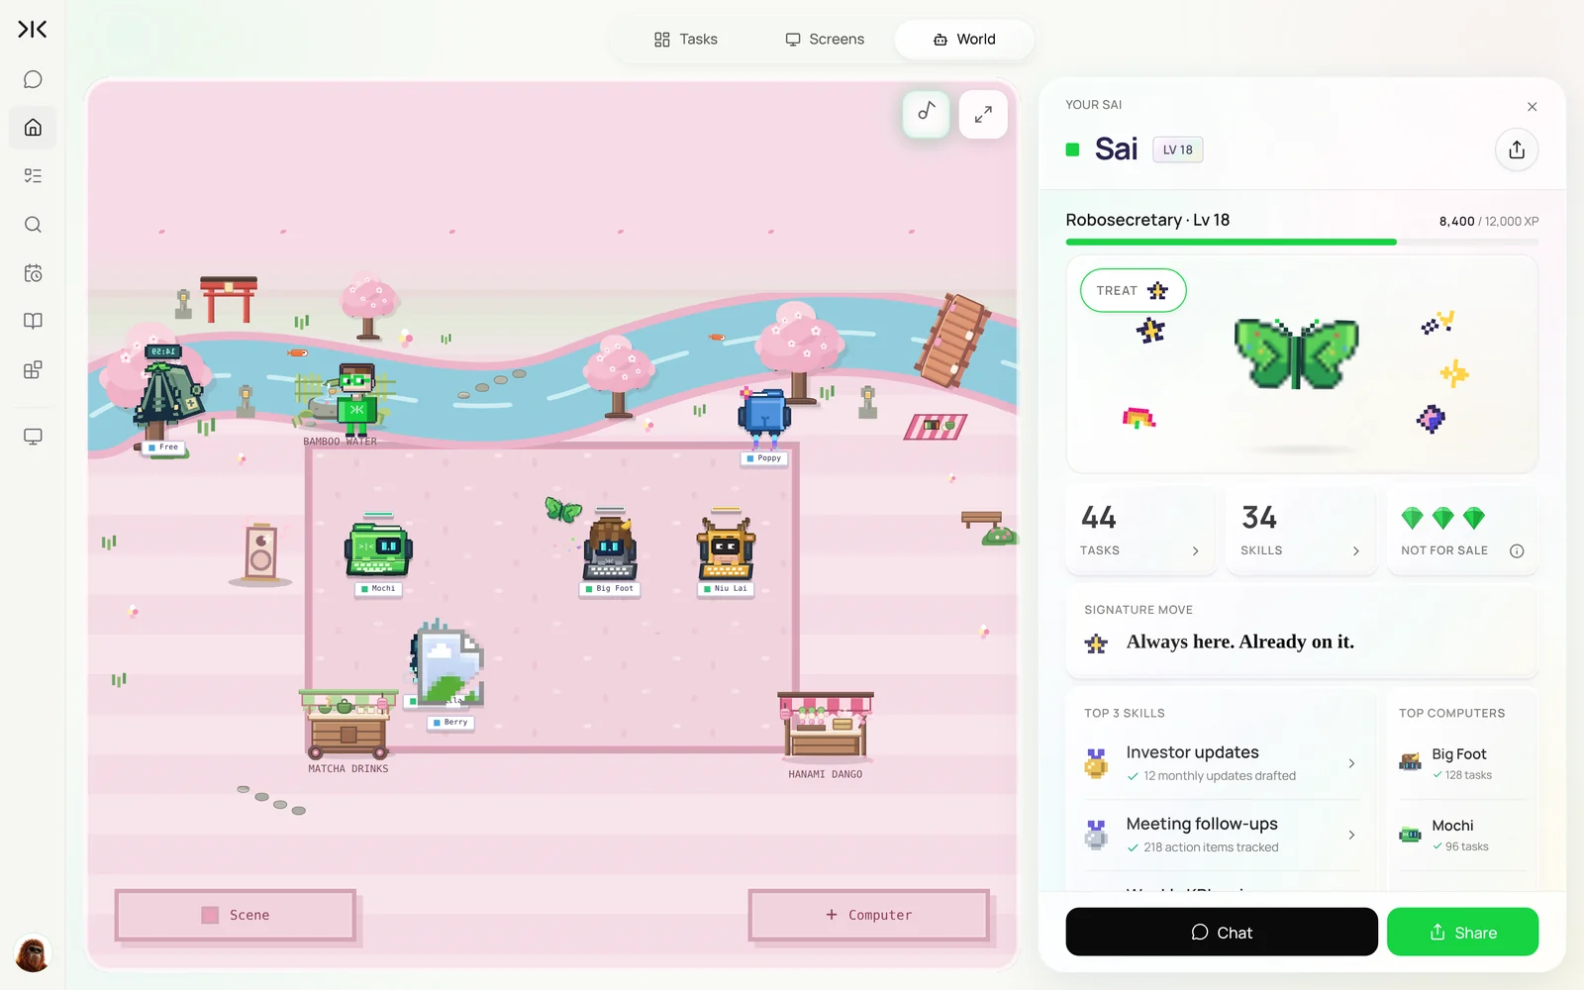Click the green Share button

tap(1462, 932)
